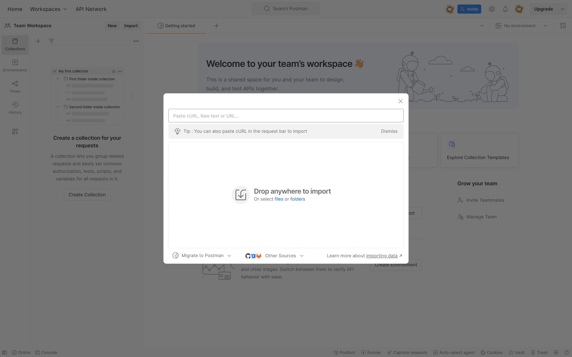Viewport: 572px width, 357px height.
Task: Open Postbot from status bar
Action: (x=344, y=353)
